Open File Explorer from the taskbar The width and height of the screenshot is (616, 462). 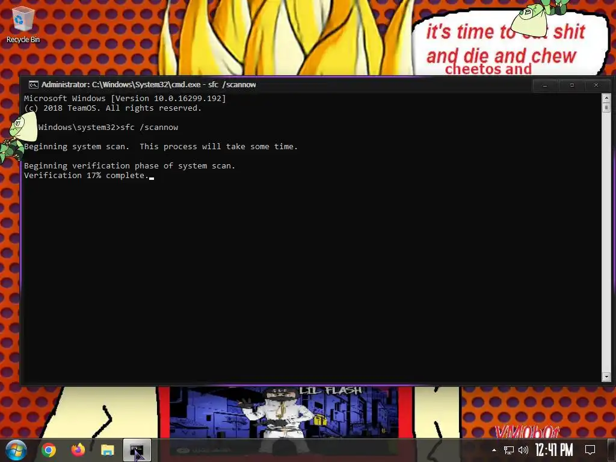[107, 450]
